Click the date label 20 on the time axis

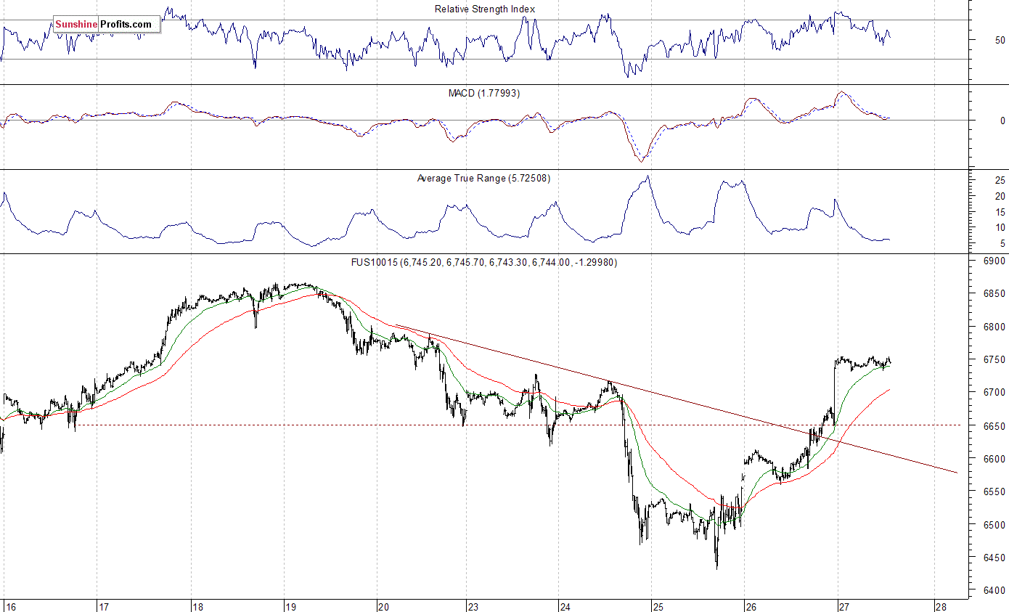[x=384, y=606]
